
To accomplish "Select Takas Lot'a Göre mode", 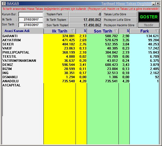I will tap(119, 14).
